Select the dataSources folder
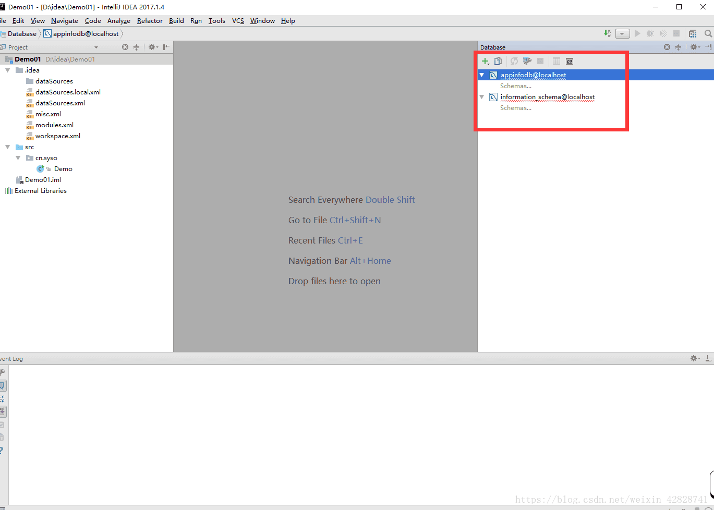This screenshot has width=714, height=510. [54, 81]
